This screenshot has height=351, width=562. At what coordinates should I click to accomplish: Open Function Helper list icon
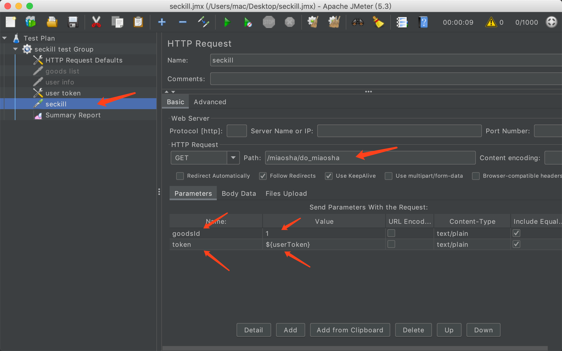tap(402, 22)
